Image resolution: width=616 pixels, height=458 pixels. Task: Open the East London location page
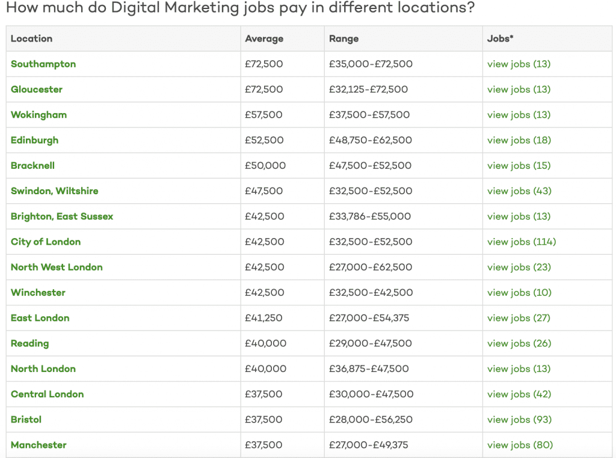40,318
